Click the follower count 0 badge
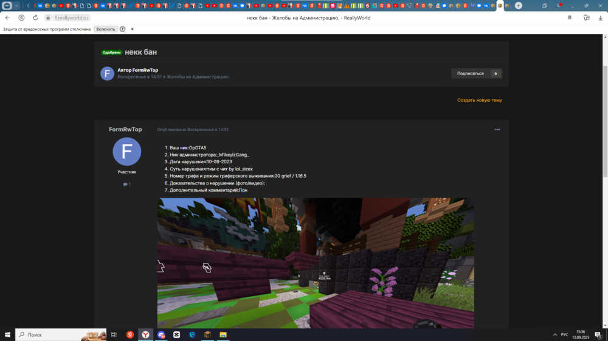The image size is (608, 341). click(496, 73)
